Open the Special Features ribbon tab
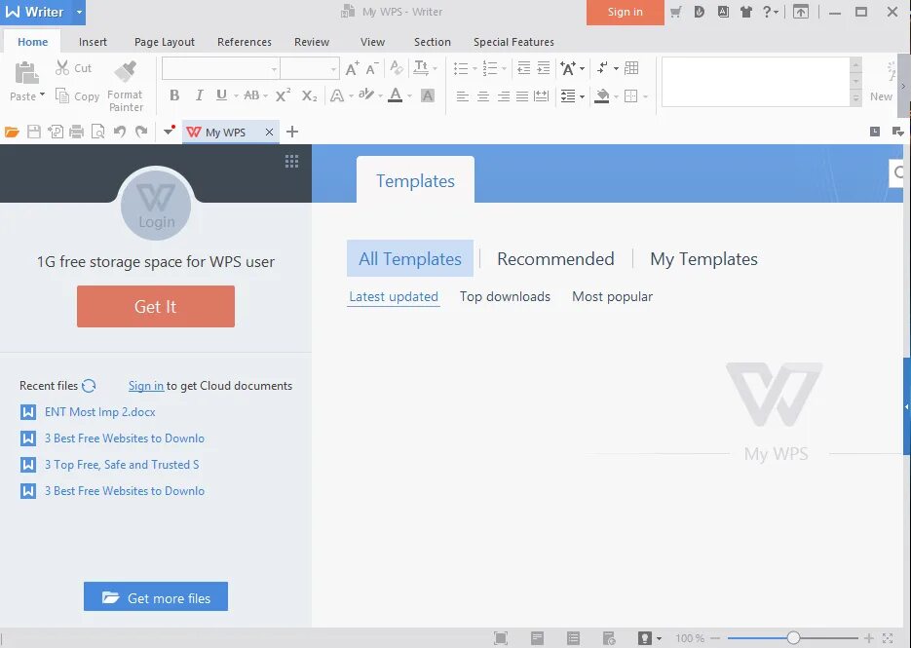 (x=513, y=42)
